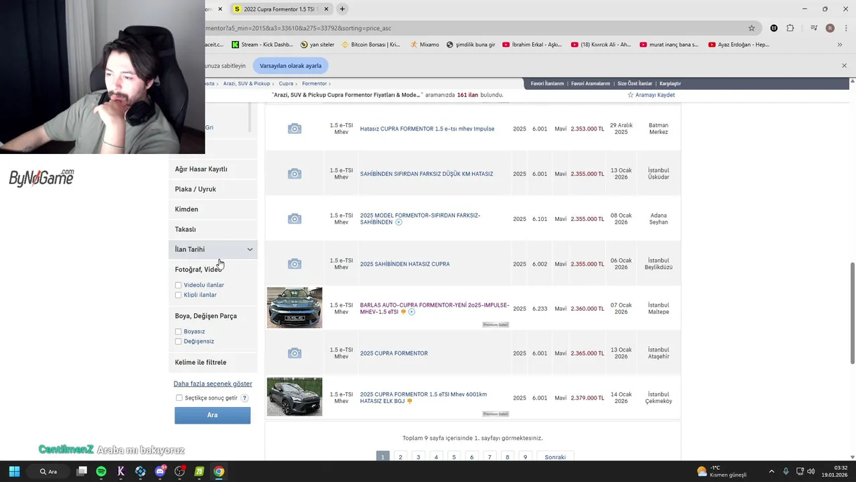Open the Ayaz Erdoğan YouTube bookmark
Viewport: 856px width, 482px height.
[738, 45]
